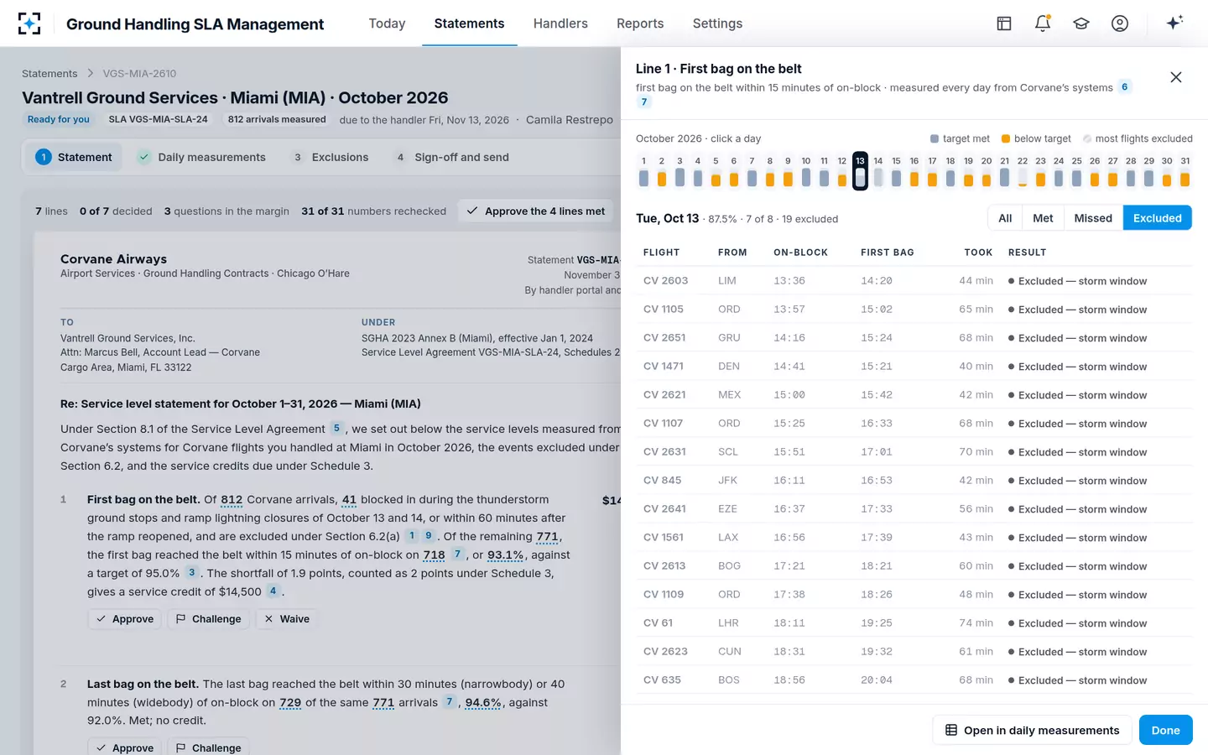Screen dimensions: 1208x755
Task: Close the First bag on the belt panel
Action: click(1176, 77)
